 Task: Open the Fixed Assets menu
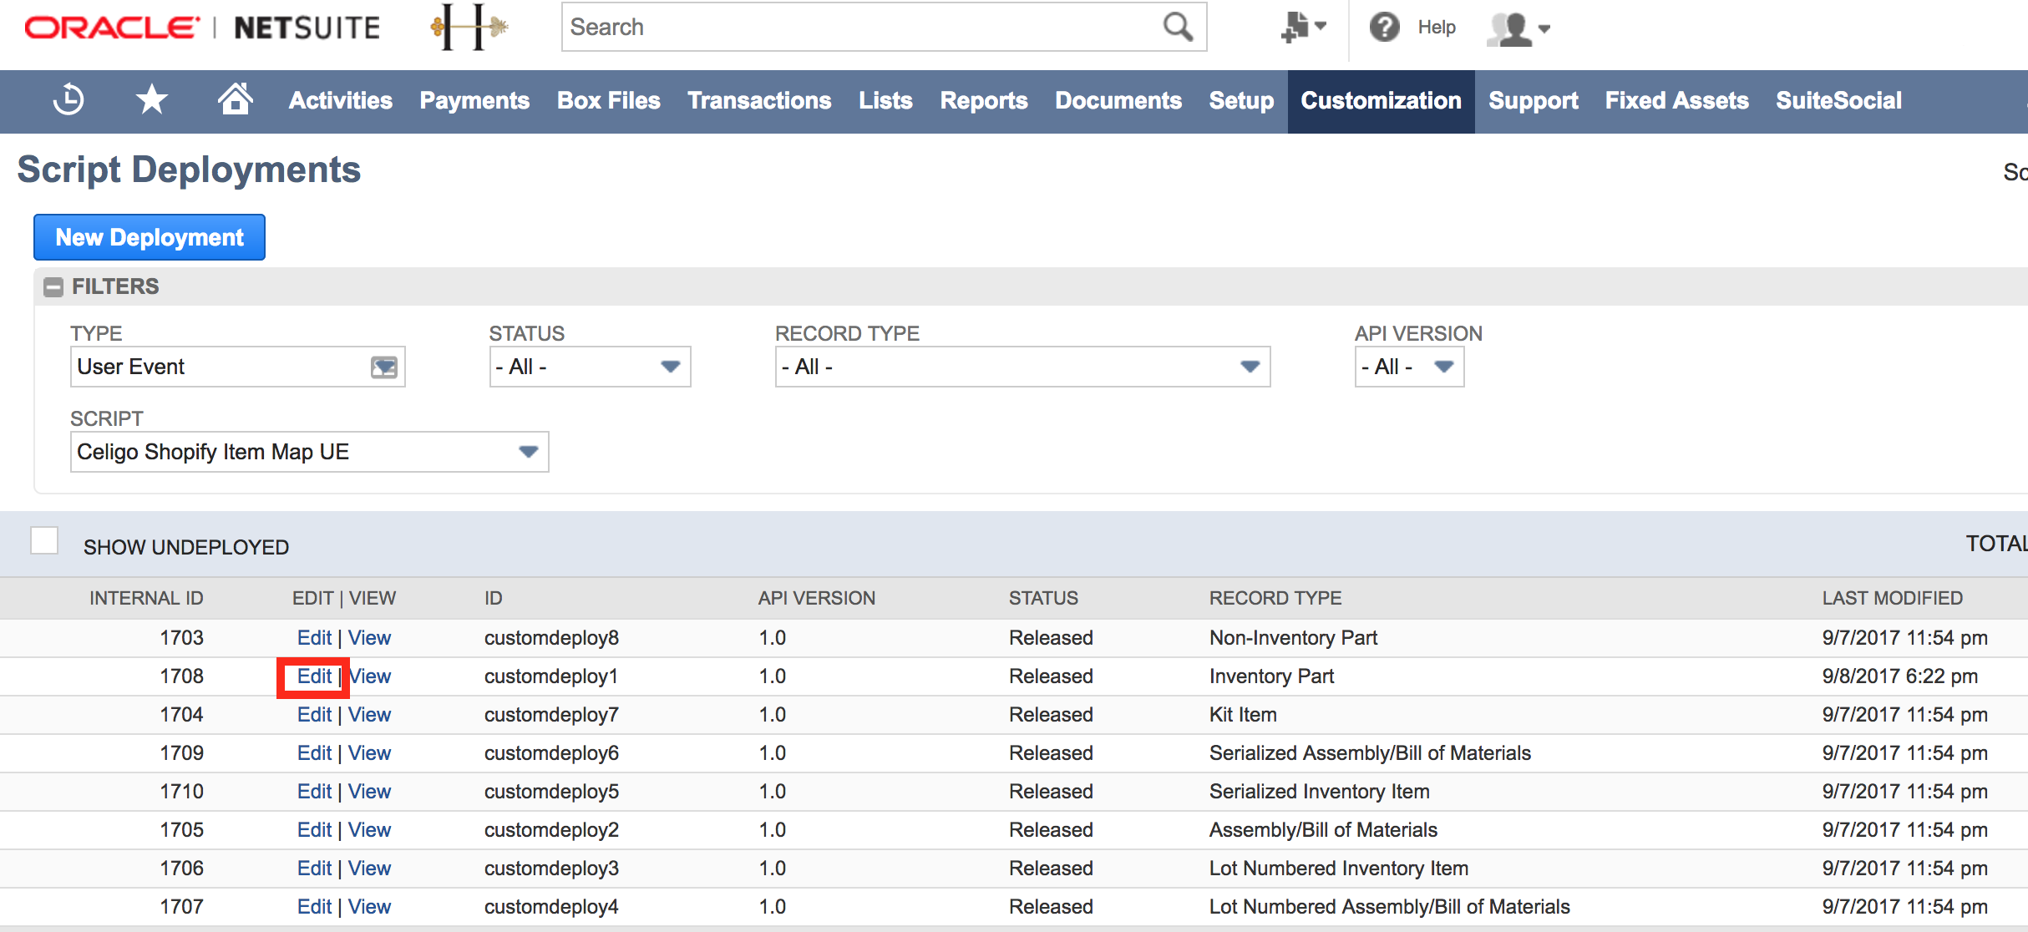point(1676,101)
